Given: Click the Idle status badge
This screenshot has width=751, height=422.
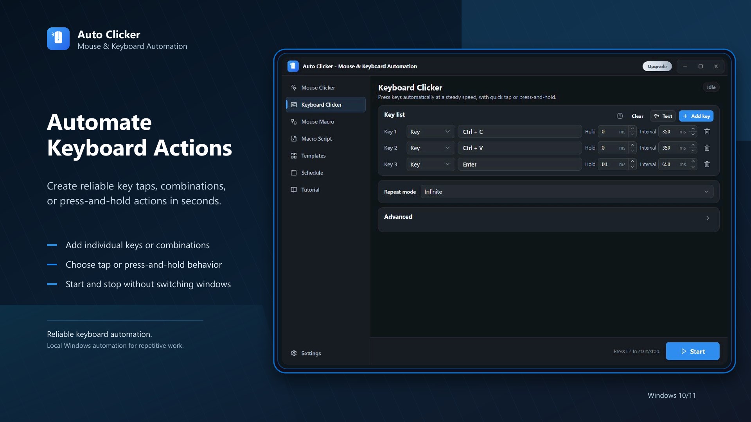Looking at the screenshot, I should coord(711,87).
